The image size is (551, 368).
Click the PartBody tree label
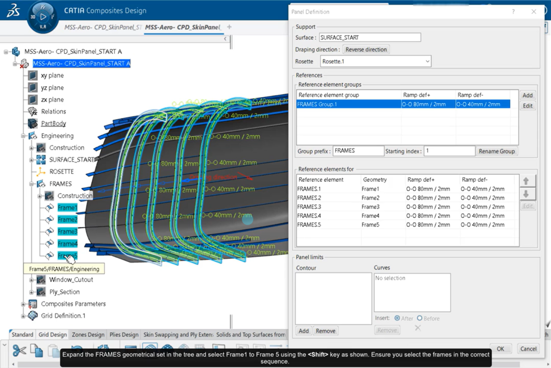(x=54, y=124)
